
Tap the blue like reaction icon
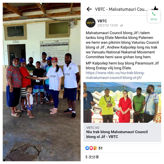(x=87, y=148)
